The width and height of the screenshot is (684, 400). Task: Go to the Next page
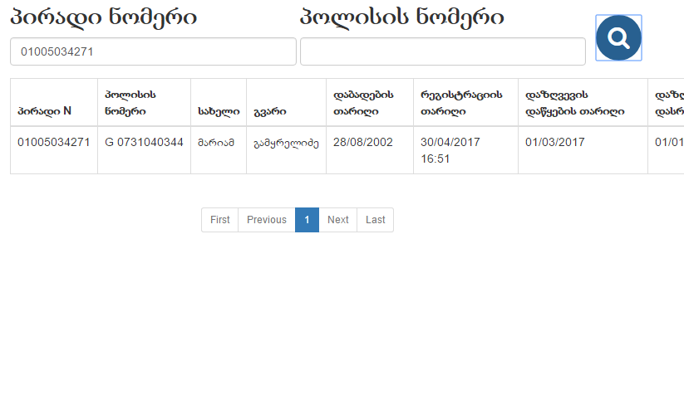(x=337, y=220)
